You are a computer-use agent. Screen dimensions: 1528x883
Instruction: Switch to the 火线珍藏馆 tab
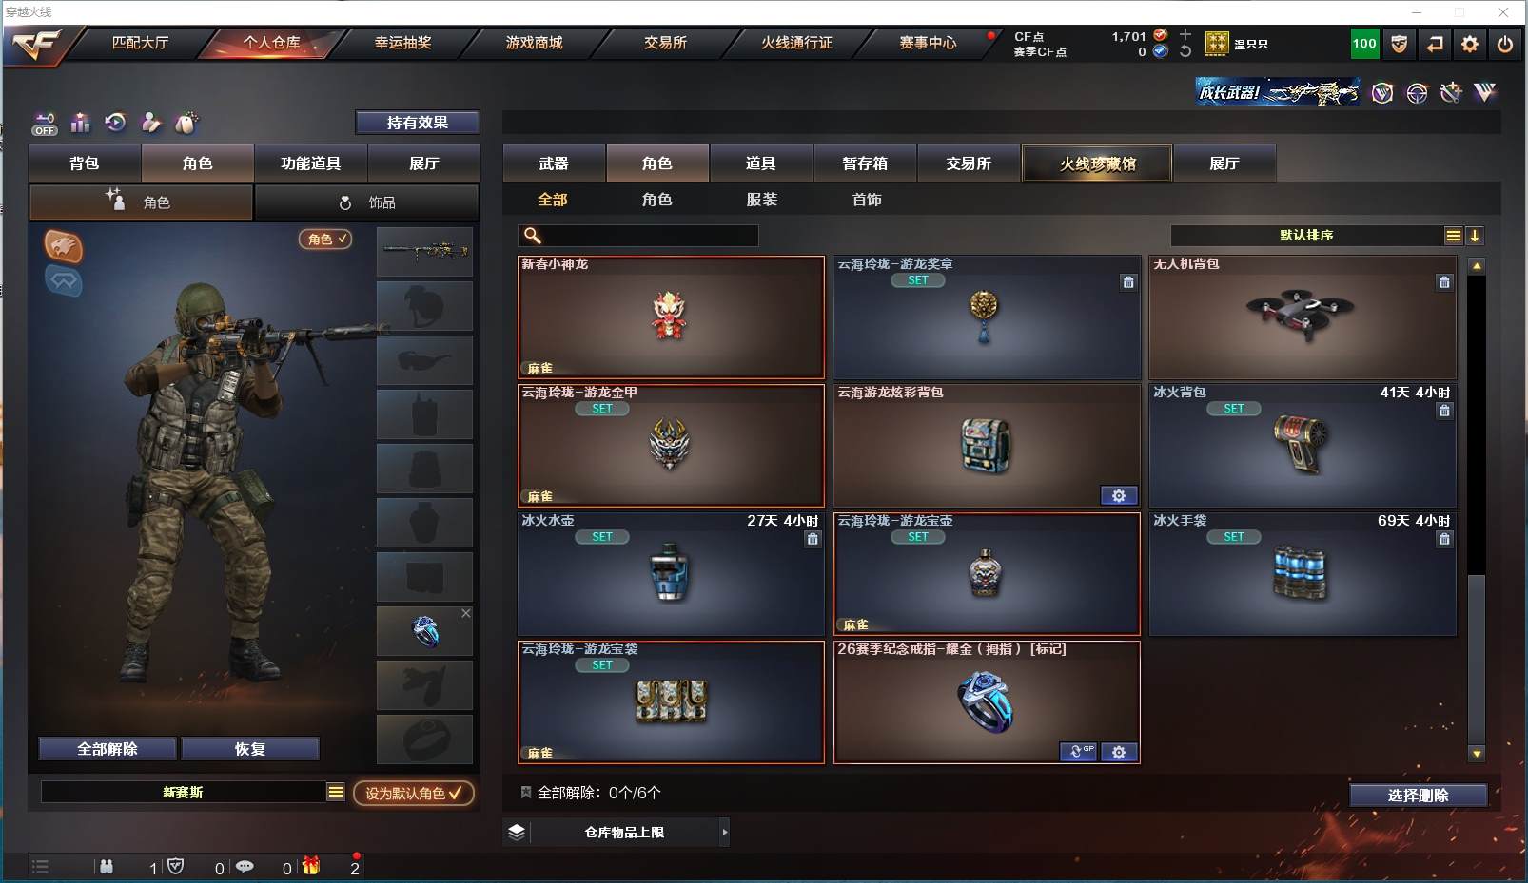(x=1097, y=163)
